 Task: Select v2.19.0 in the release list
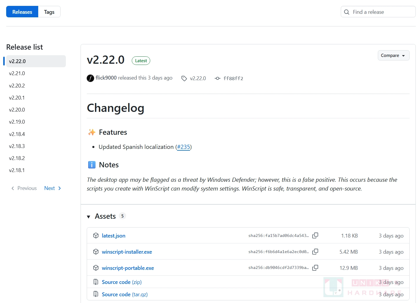click(x=17, y=122)
